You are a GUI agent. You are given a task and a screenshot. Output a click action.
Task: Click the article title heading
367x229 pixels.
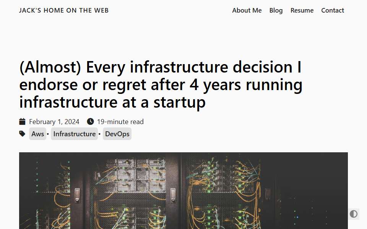click(x=161, y=84)
